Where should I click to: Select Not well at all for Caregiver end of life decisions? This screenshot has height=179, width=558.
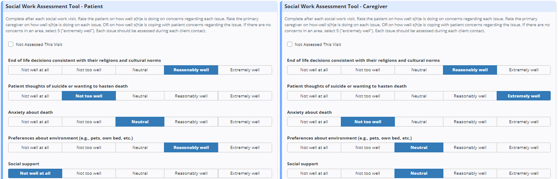314,70
